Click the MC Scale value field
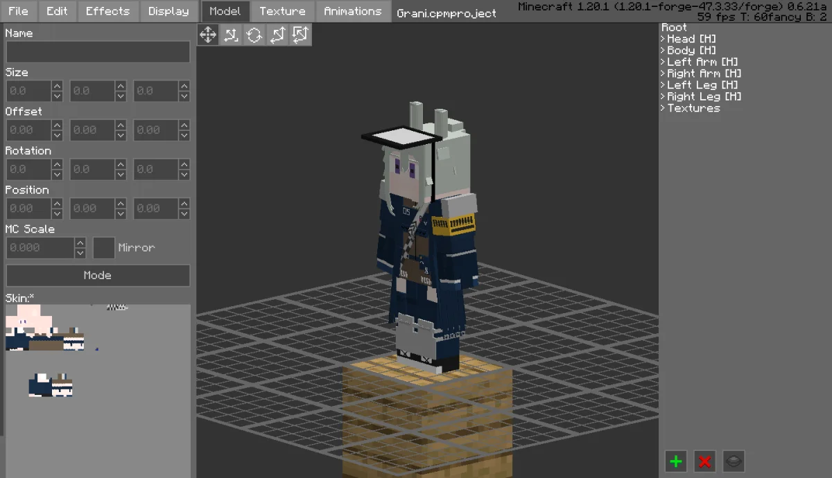 click(40, 247)
